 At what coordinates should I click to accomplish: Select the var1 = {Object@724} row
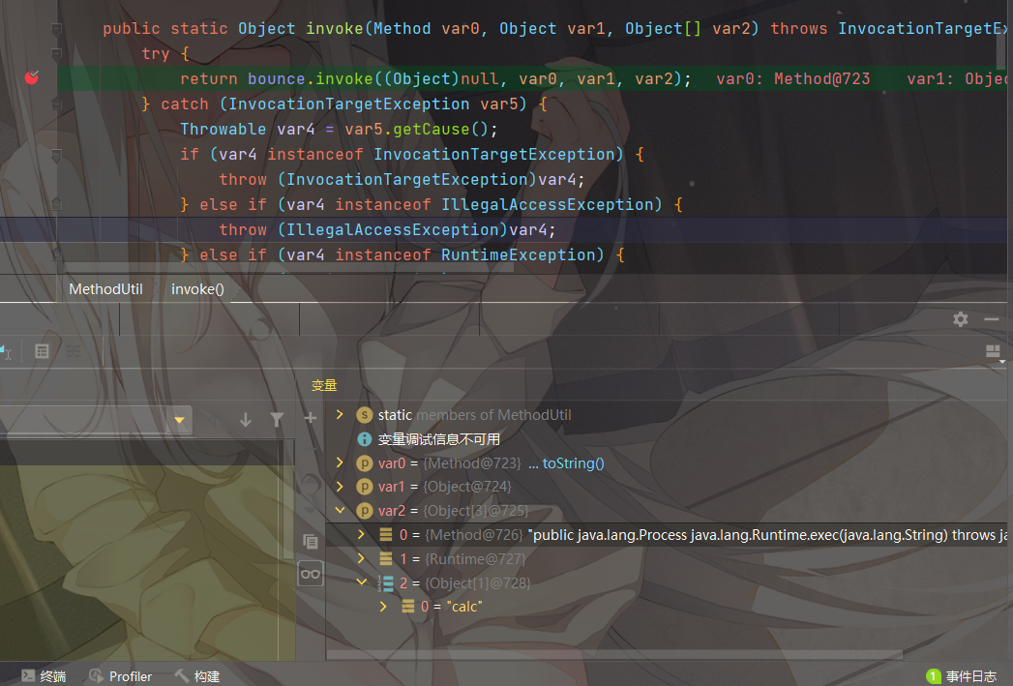coord(666,487)
